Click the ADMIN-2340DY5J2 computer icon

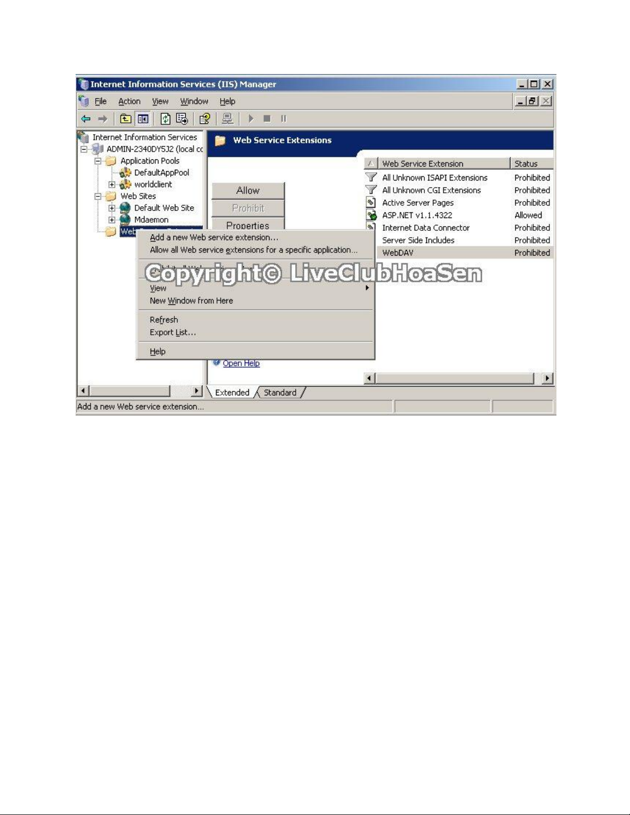pos(98,149)
